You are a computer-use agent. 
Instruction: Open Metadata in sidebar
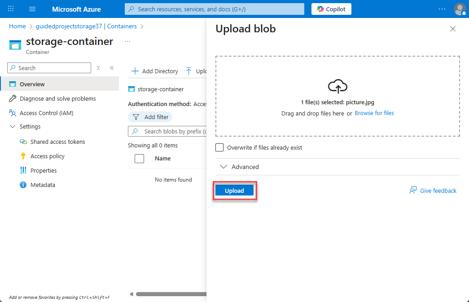[43, 185]
